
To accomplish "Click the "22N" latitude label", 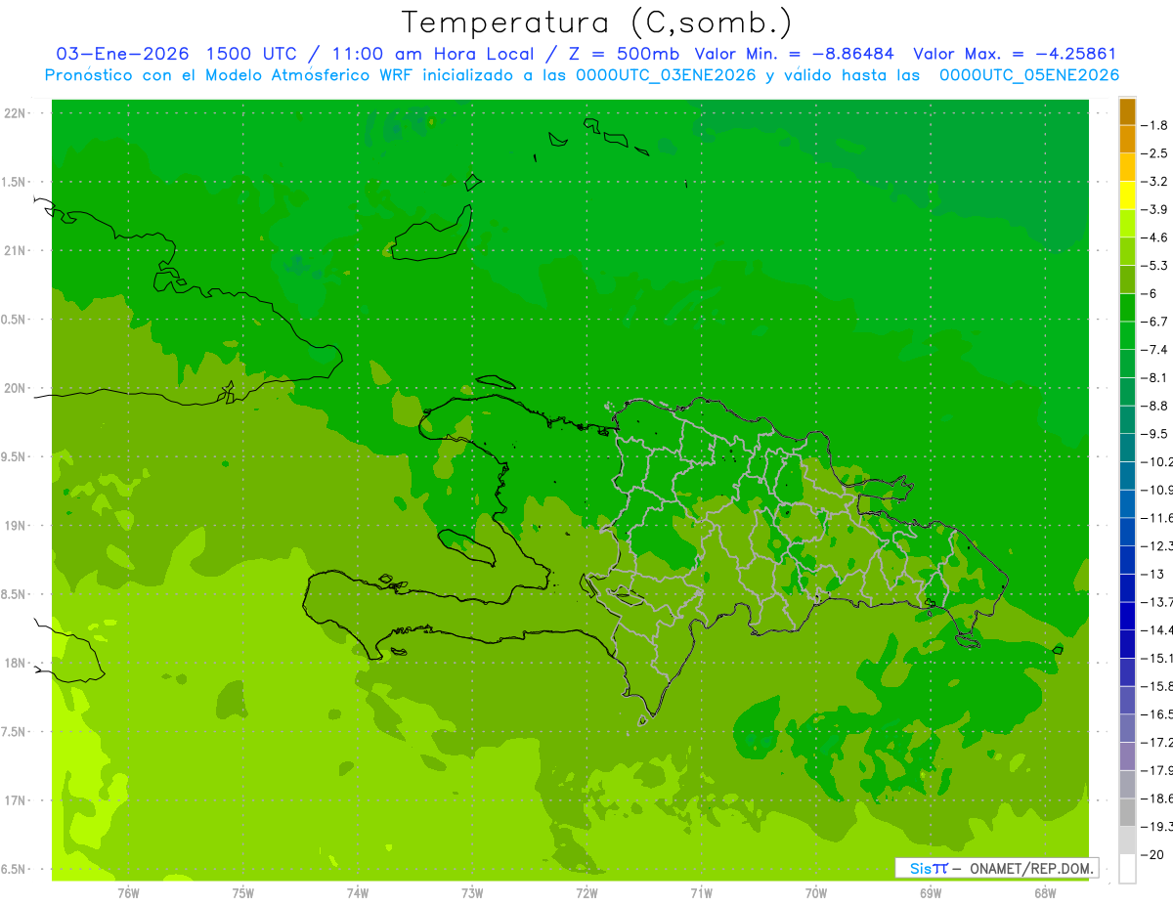I will pos(15,113).
